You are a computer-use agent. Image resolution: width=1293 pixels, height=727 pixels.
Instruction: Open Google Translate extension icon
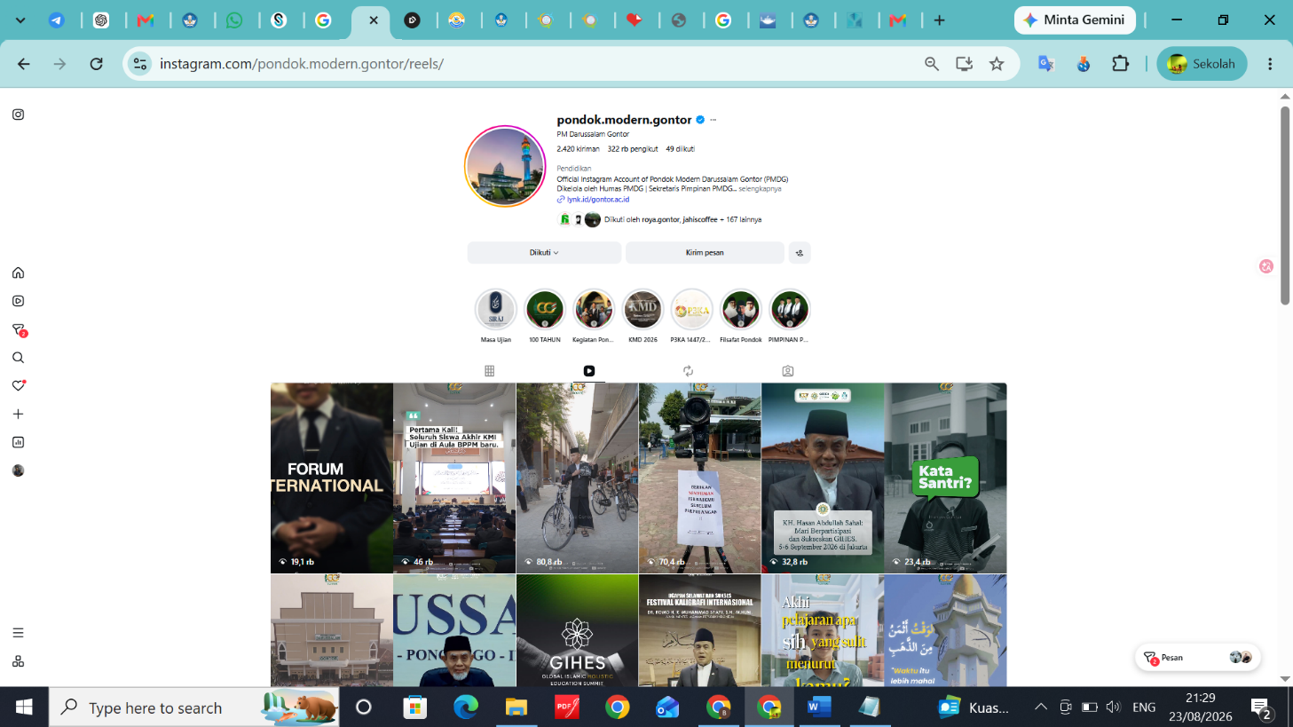pos(1046,64)
